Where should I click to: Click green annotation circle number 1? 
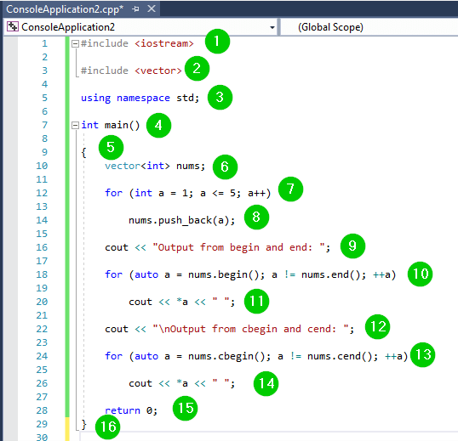point(217,41)
